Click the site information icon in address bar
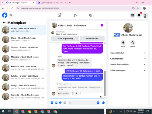This screenshot has width=152, height=114. pyautogui.click(x=18, y=8)
